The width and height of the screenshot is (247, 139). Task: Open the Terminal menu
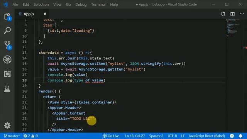[x=98, y=4]
